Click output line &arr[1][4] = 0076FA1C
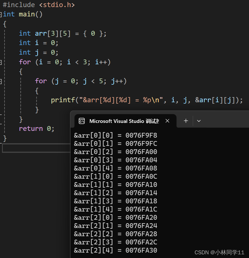Screen dimensions: 249x258 point(116,210)
